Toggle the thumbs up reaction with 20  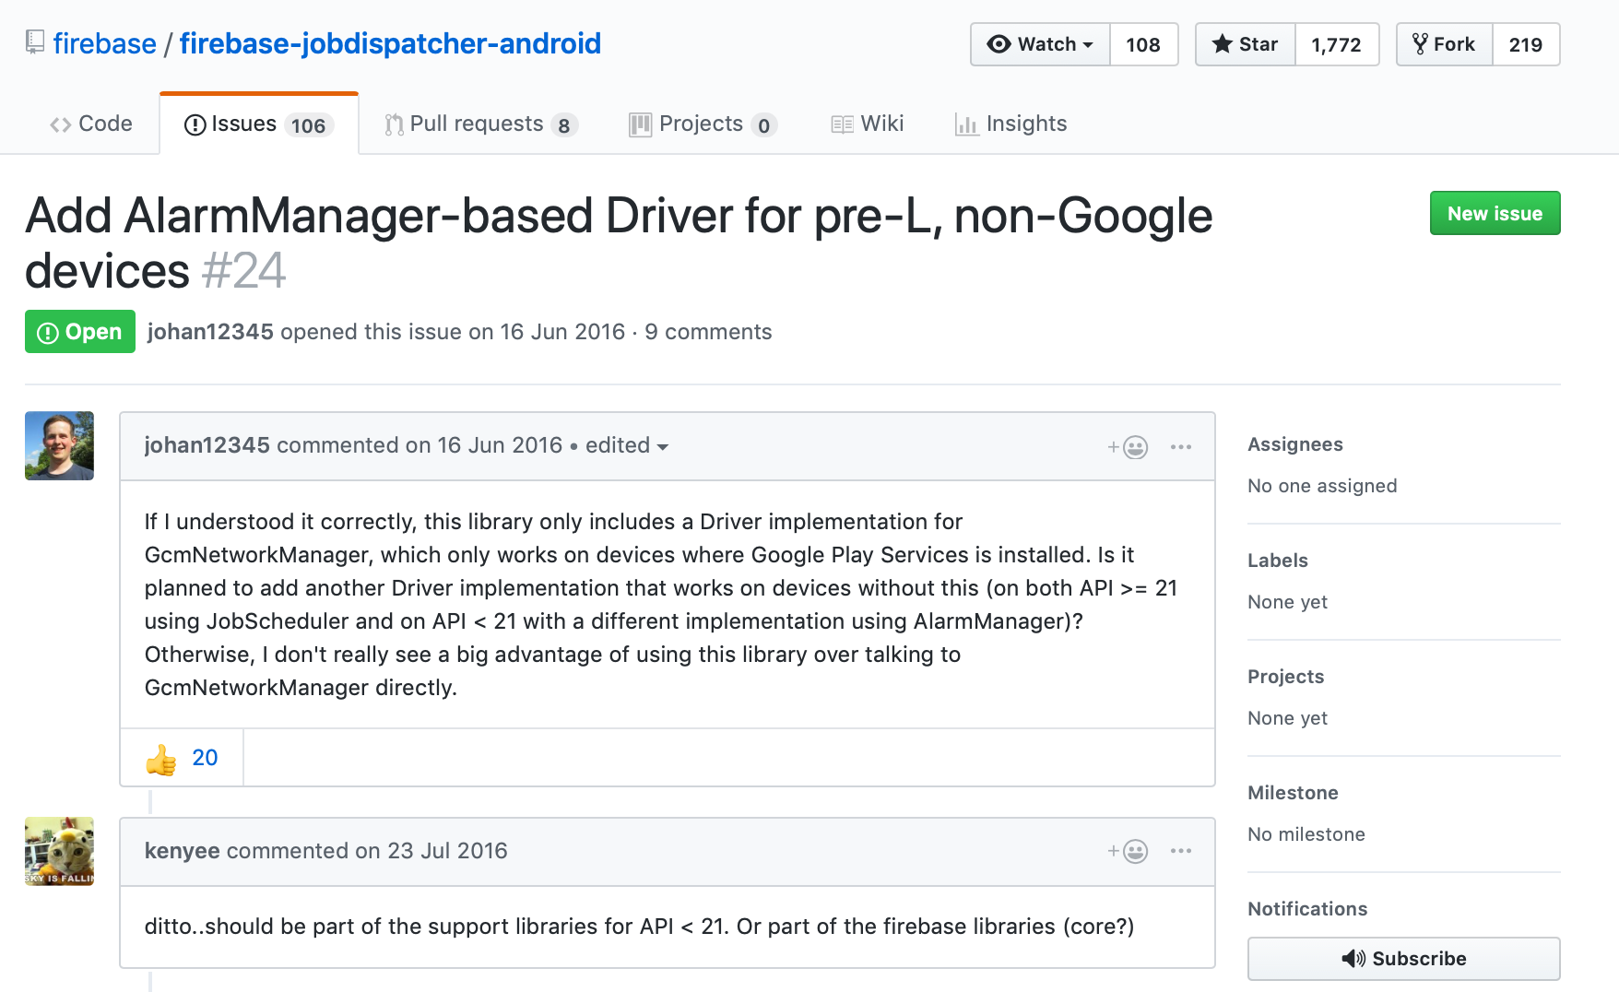tap(182, 758)
